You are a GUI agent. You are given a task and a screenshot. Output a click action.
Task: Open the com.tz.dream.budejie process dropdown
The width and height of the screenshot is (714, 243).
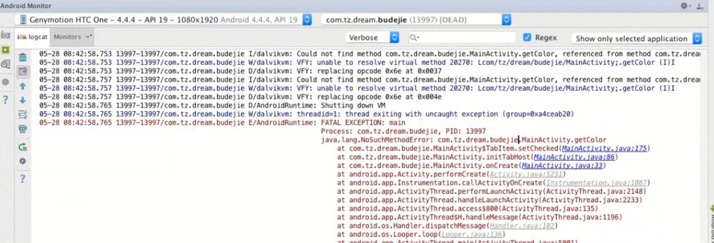pyautogui.click(x=416, y=20)
